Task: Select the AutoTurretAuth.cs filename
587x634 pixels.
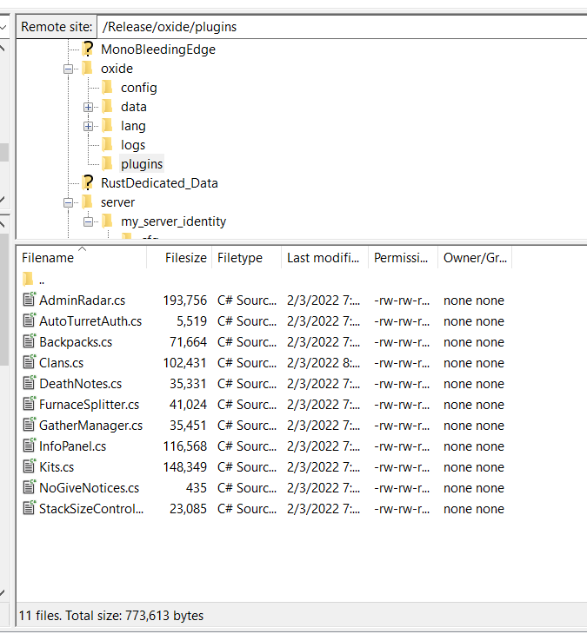Action: pyautogui.click(x=90, y=321)
